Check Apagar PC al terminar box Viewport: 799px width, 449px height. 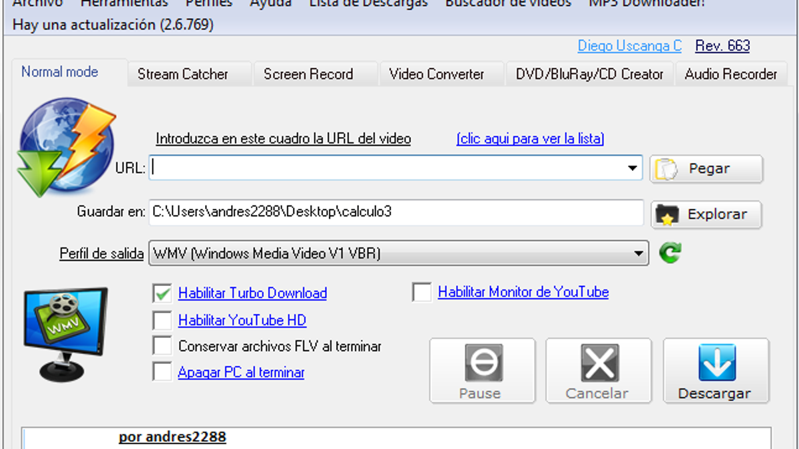click(162, 372)
